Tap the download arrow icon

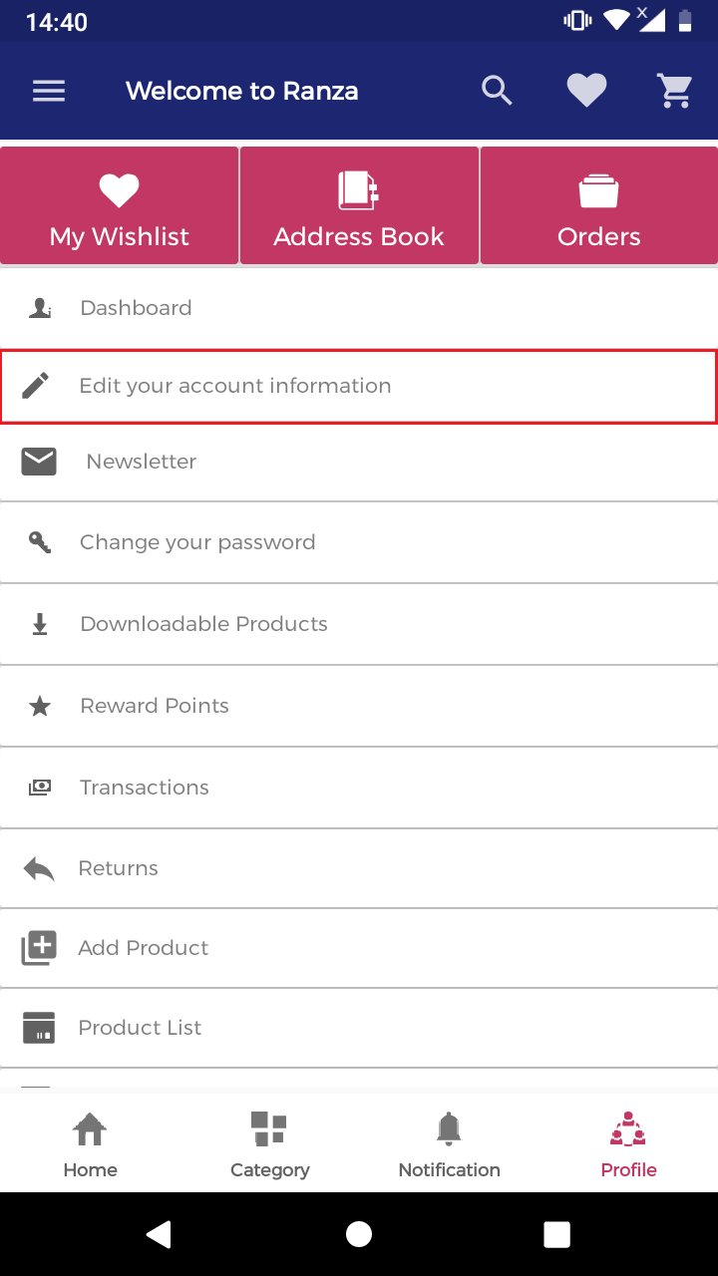pos(40,624)
